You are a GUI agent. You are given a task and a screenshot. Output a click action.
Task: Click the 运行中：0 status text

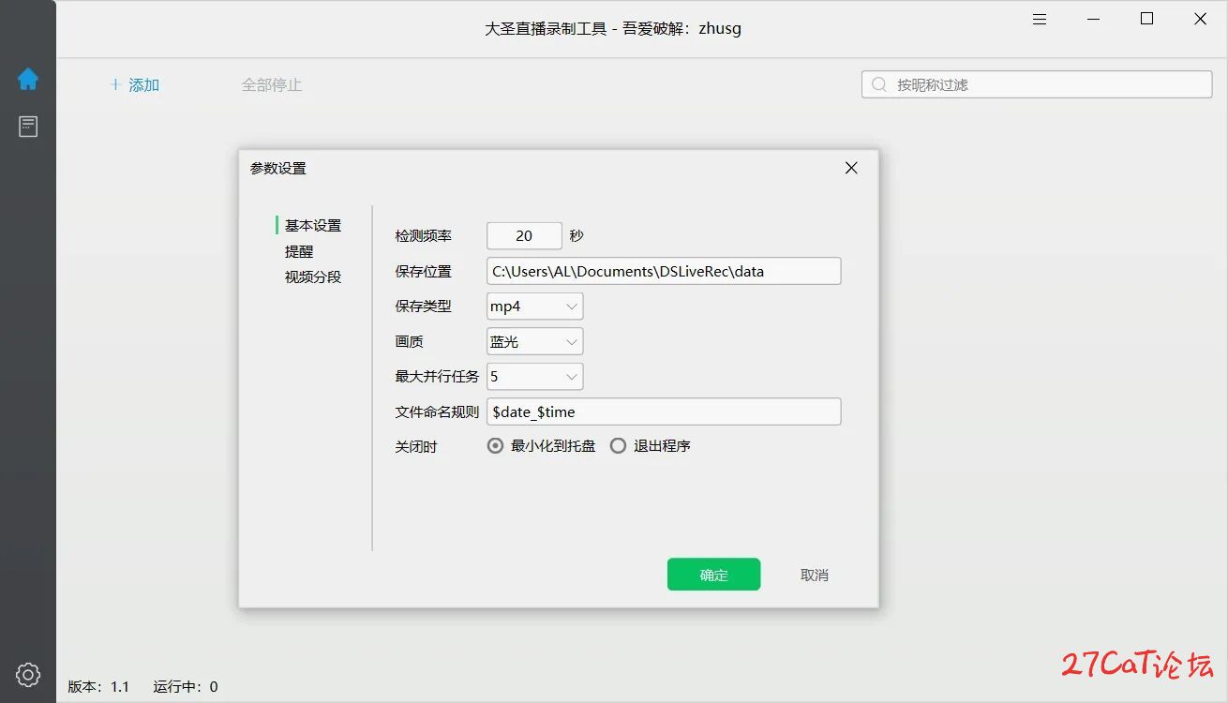click(x=186, y=686)
